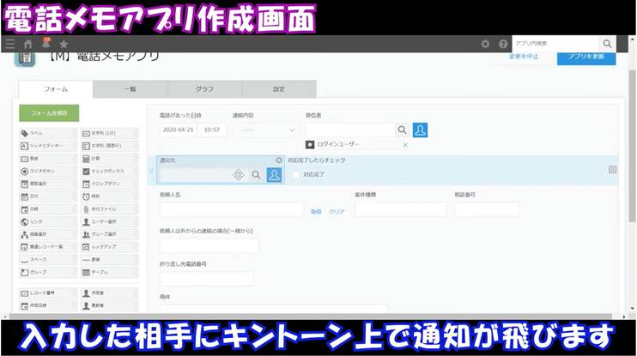
Task: Pick the グループ field from the palette
Action: (x=48, y=272)
